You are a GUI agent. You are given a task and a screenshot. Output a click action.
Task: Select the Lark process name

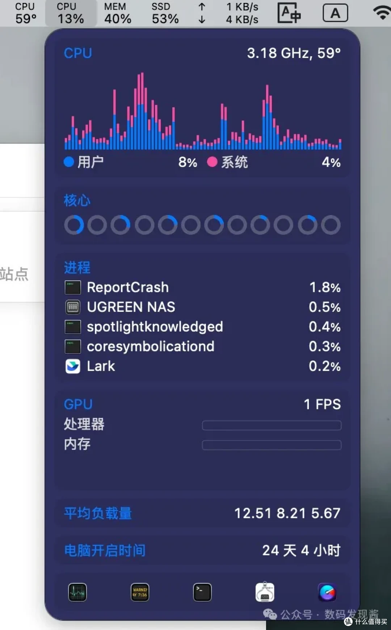(x=101, y=366)
